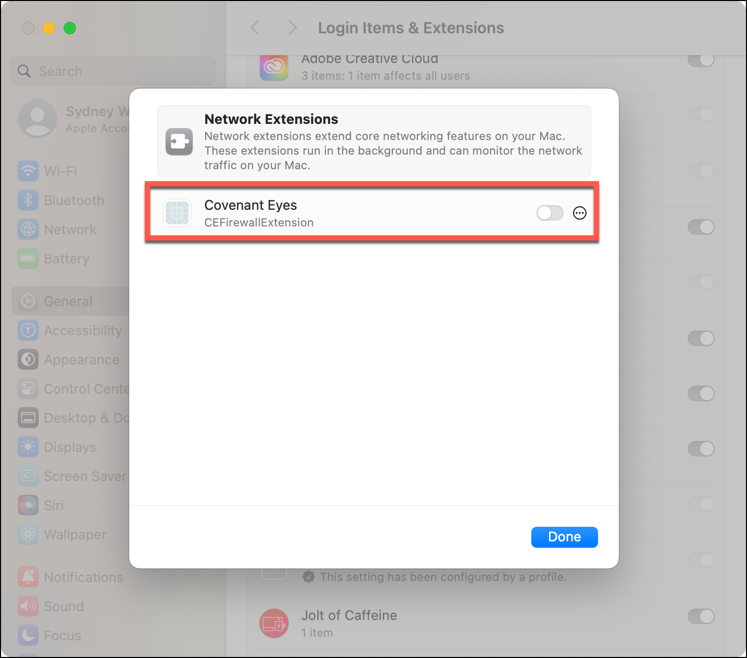This screenshot has height=658, width=747.
Task: Click the Battery sidebar icon
Action: click(28, 258)
